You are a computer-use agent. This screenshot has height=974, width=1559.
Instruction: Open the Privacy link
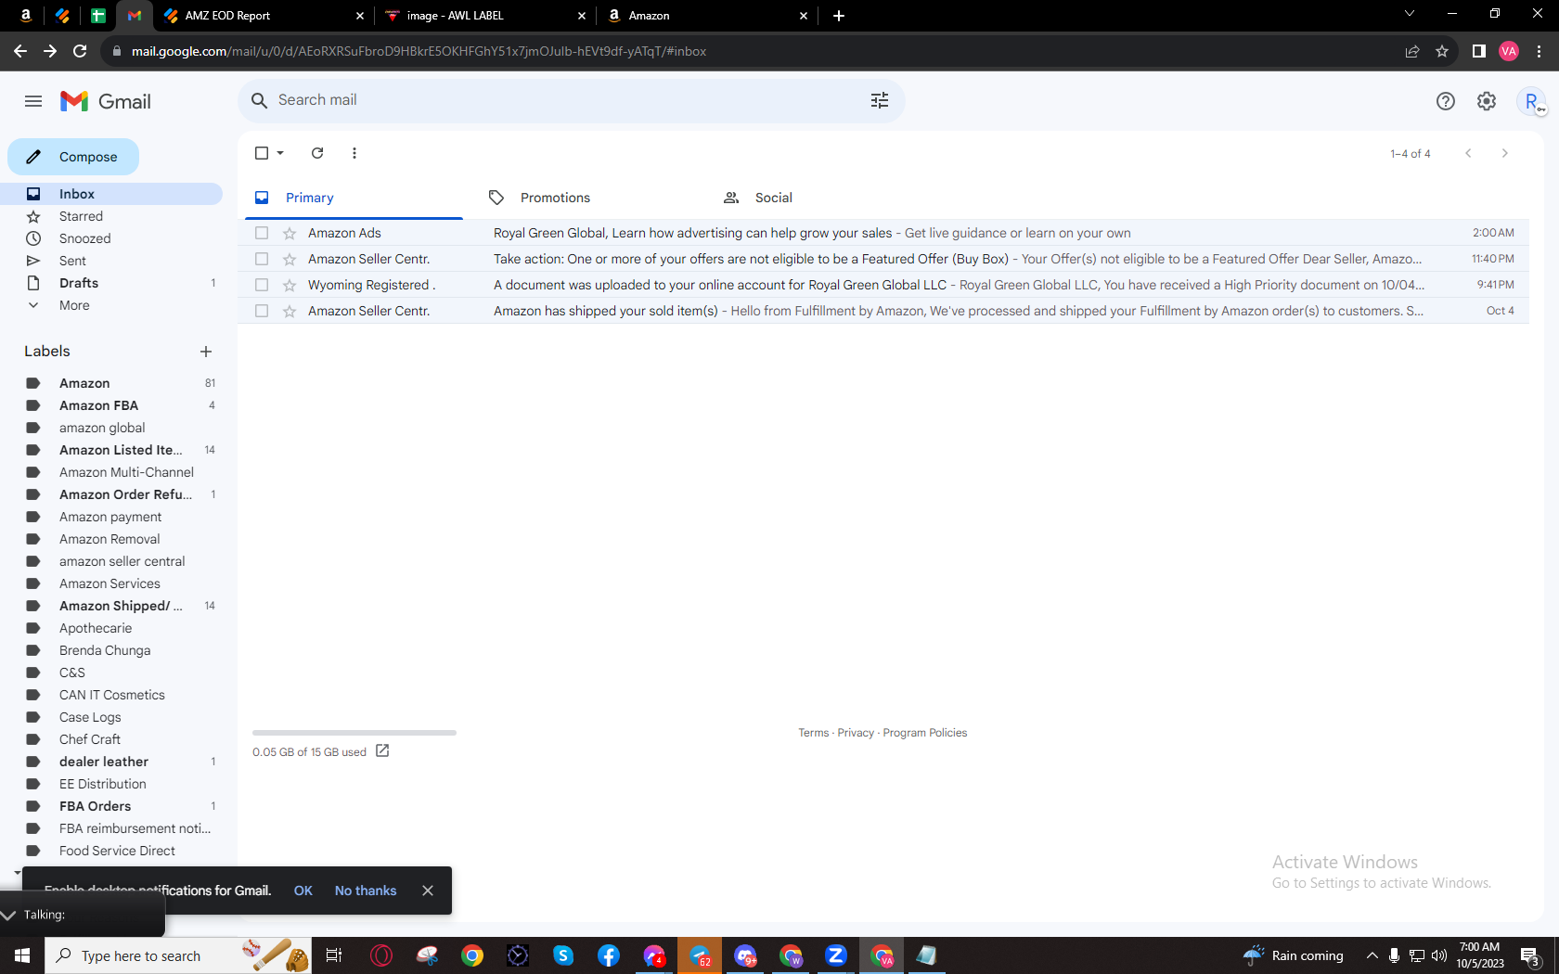click(x=856, y=733)
